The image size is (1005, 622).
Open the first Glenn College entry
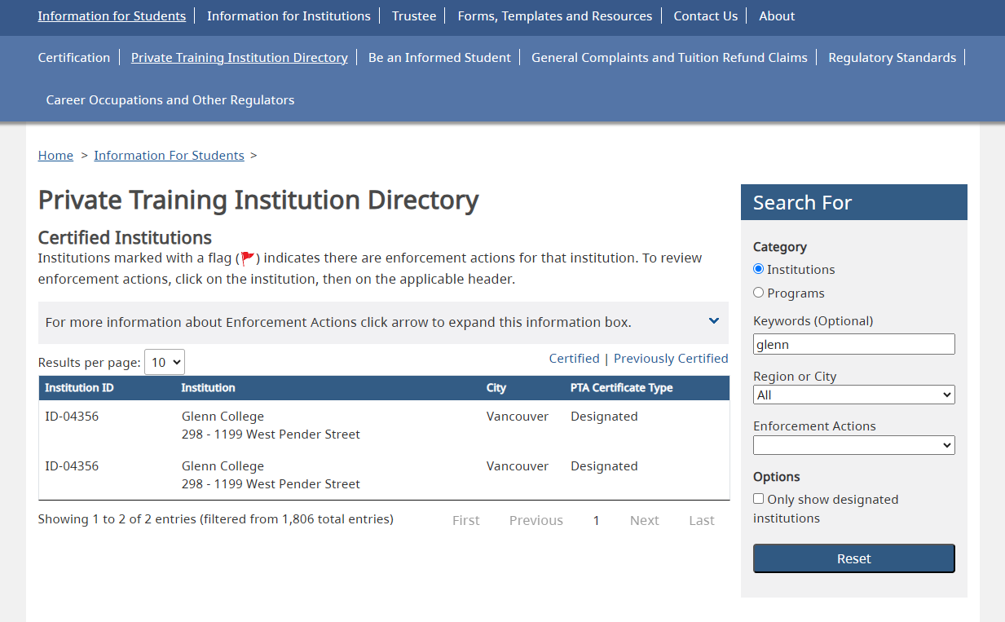coord(223,417)
